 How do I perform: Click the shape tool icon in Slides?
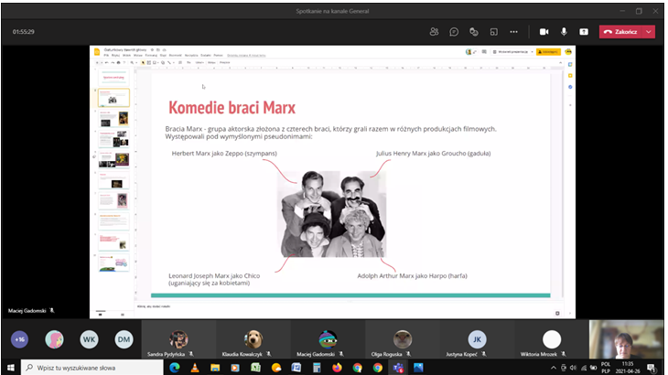[x=163, y=62]
